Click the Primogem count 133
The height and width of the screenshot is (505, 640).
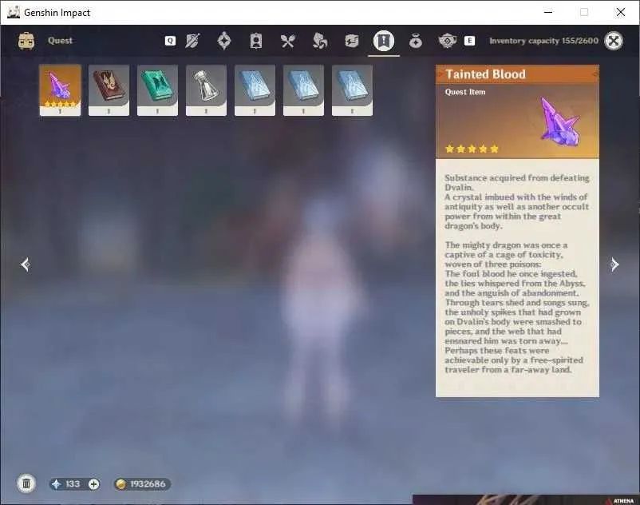[x=73, y=484]
